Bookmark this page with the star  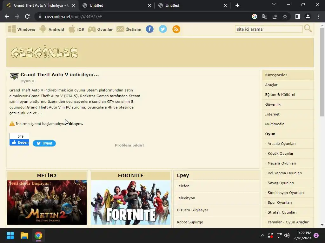(x=285, y=16)
